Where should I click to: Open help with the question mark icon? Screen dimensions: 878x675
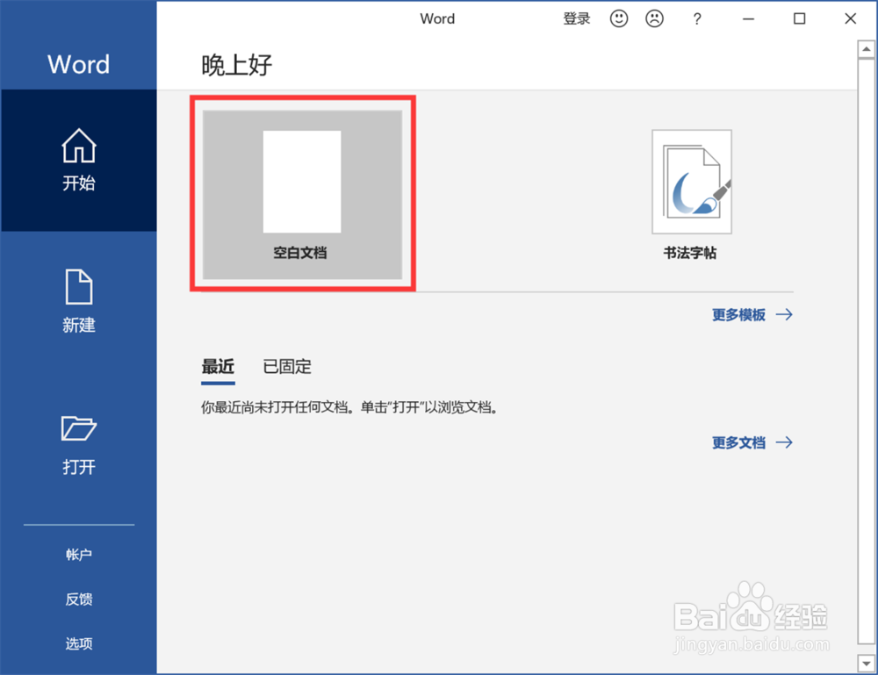point(696,19)
